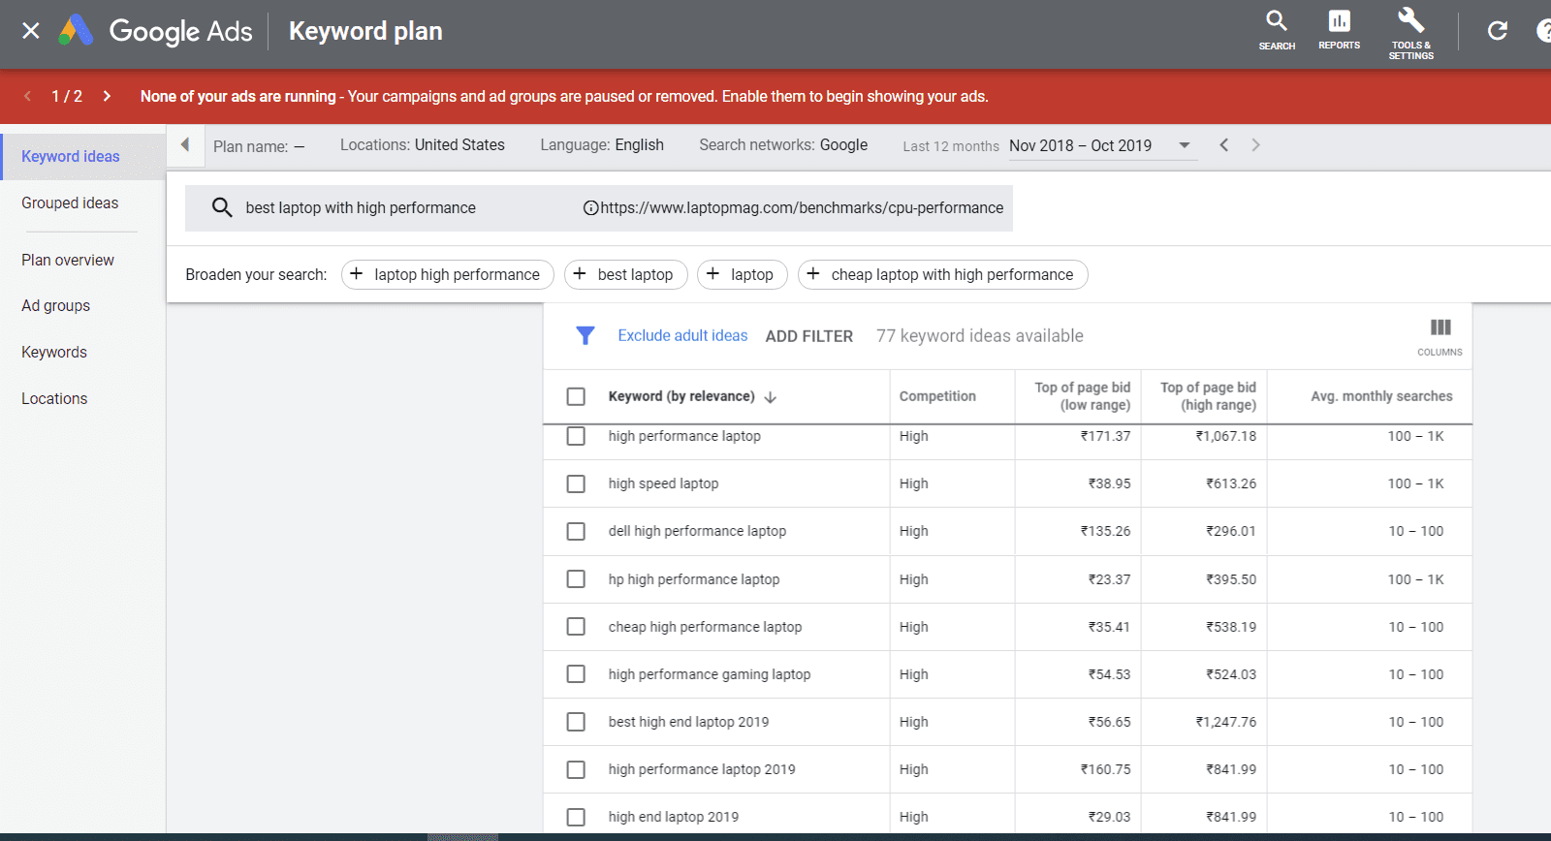This screenshot has height=841, width=1551.
Task: Click Avg. monthly searches column header
Action: (x=1381, y=396)
